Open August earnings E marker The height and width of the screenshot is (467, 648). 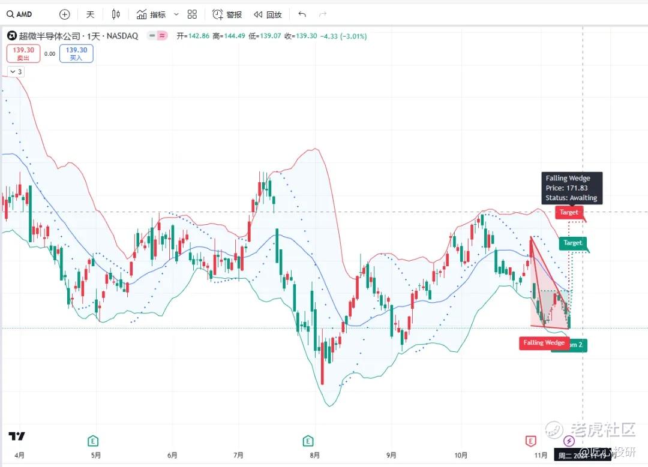[308, 441]
